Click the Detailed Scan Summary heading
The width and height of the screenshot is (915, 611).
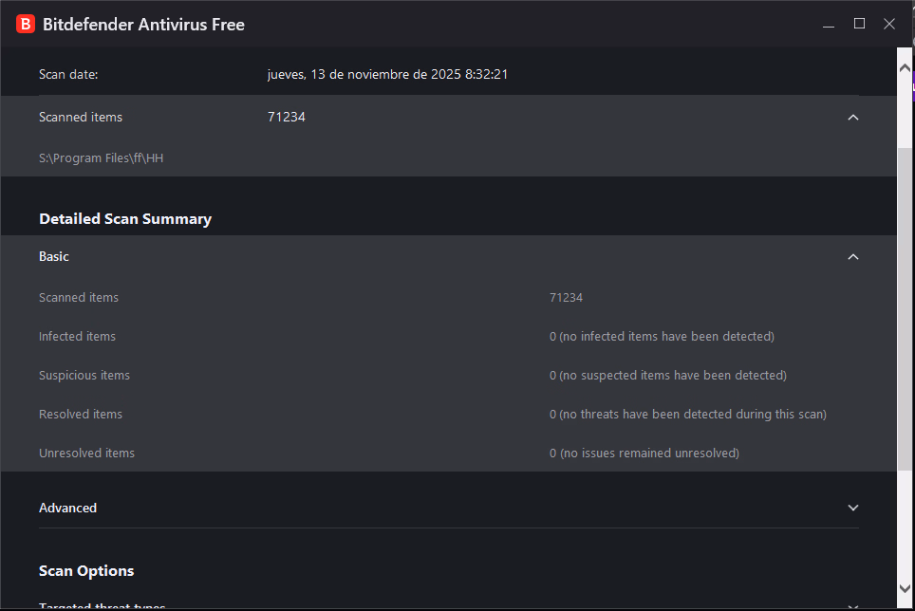click(x=125, y=219)
